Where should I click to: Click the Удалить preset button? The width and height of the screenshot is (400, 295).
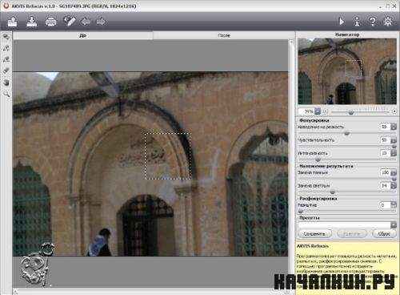click(x=352, y=233)
